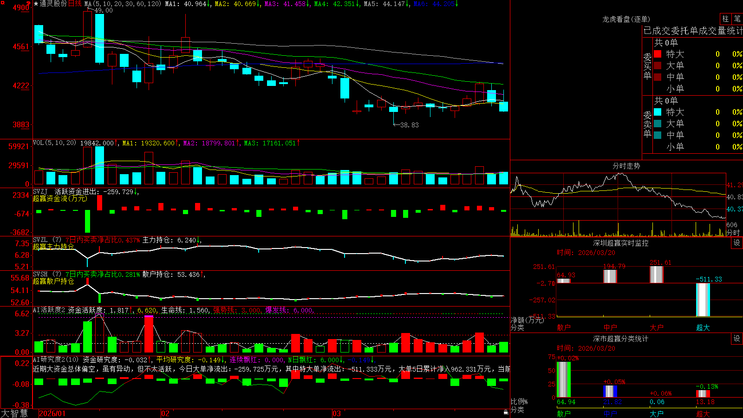Click the 4900 price axis label

pyautogui.click(x=21, y=7)
